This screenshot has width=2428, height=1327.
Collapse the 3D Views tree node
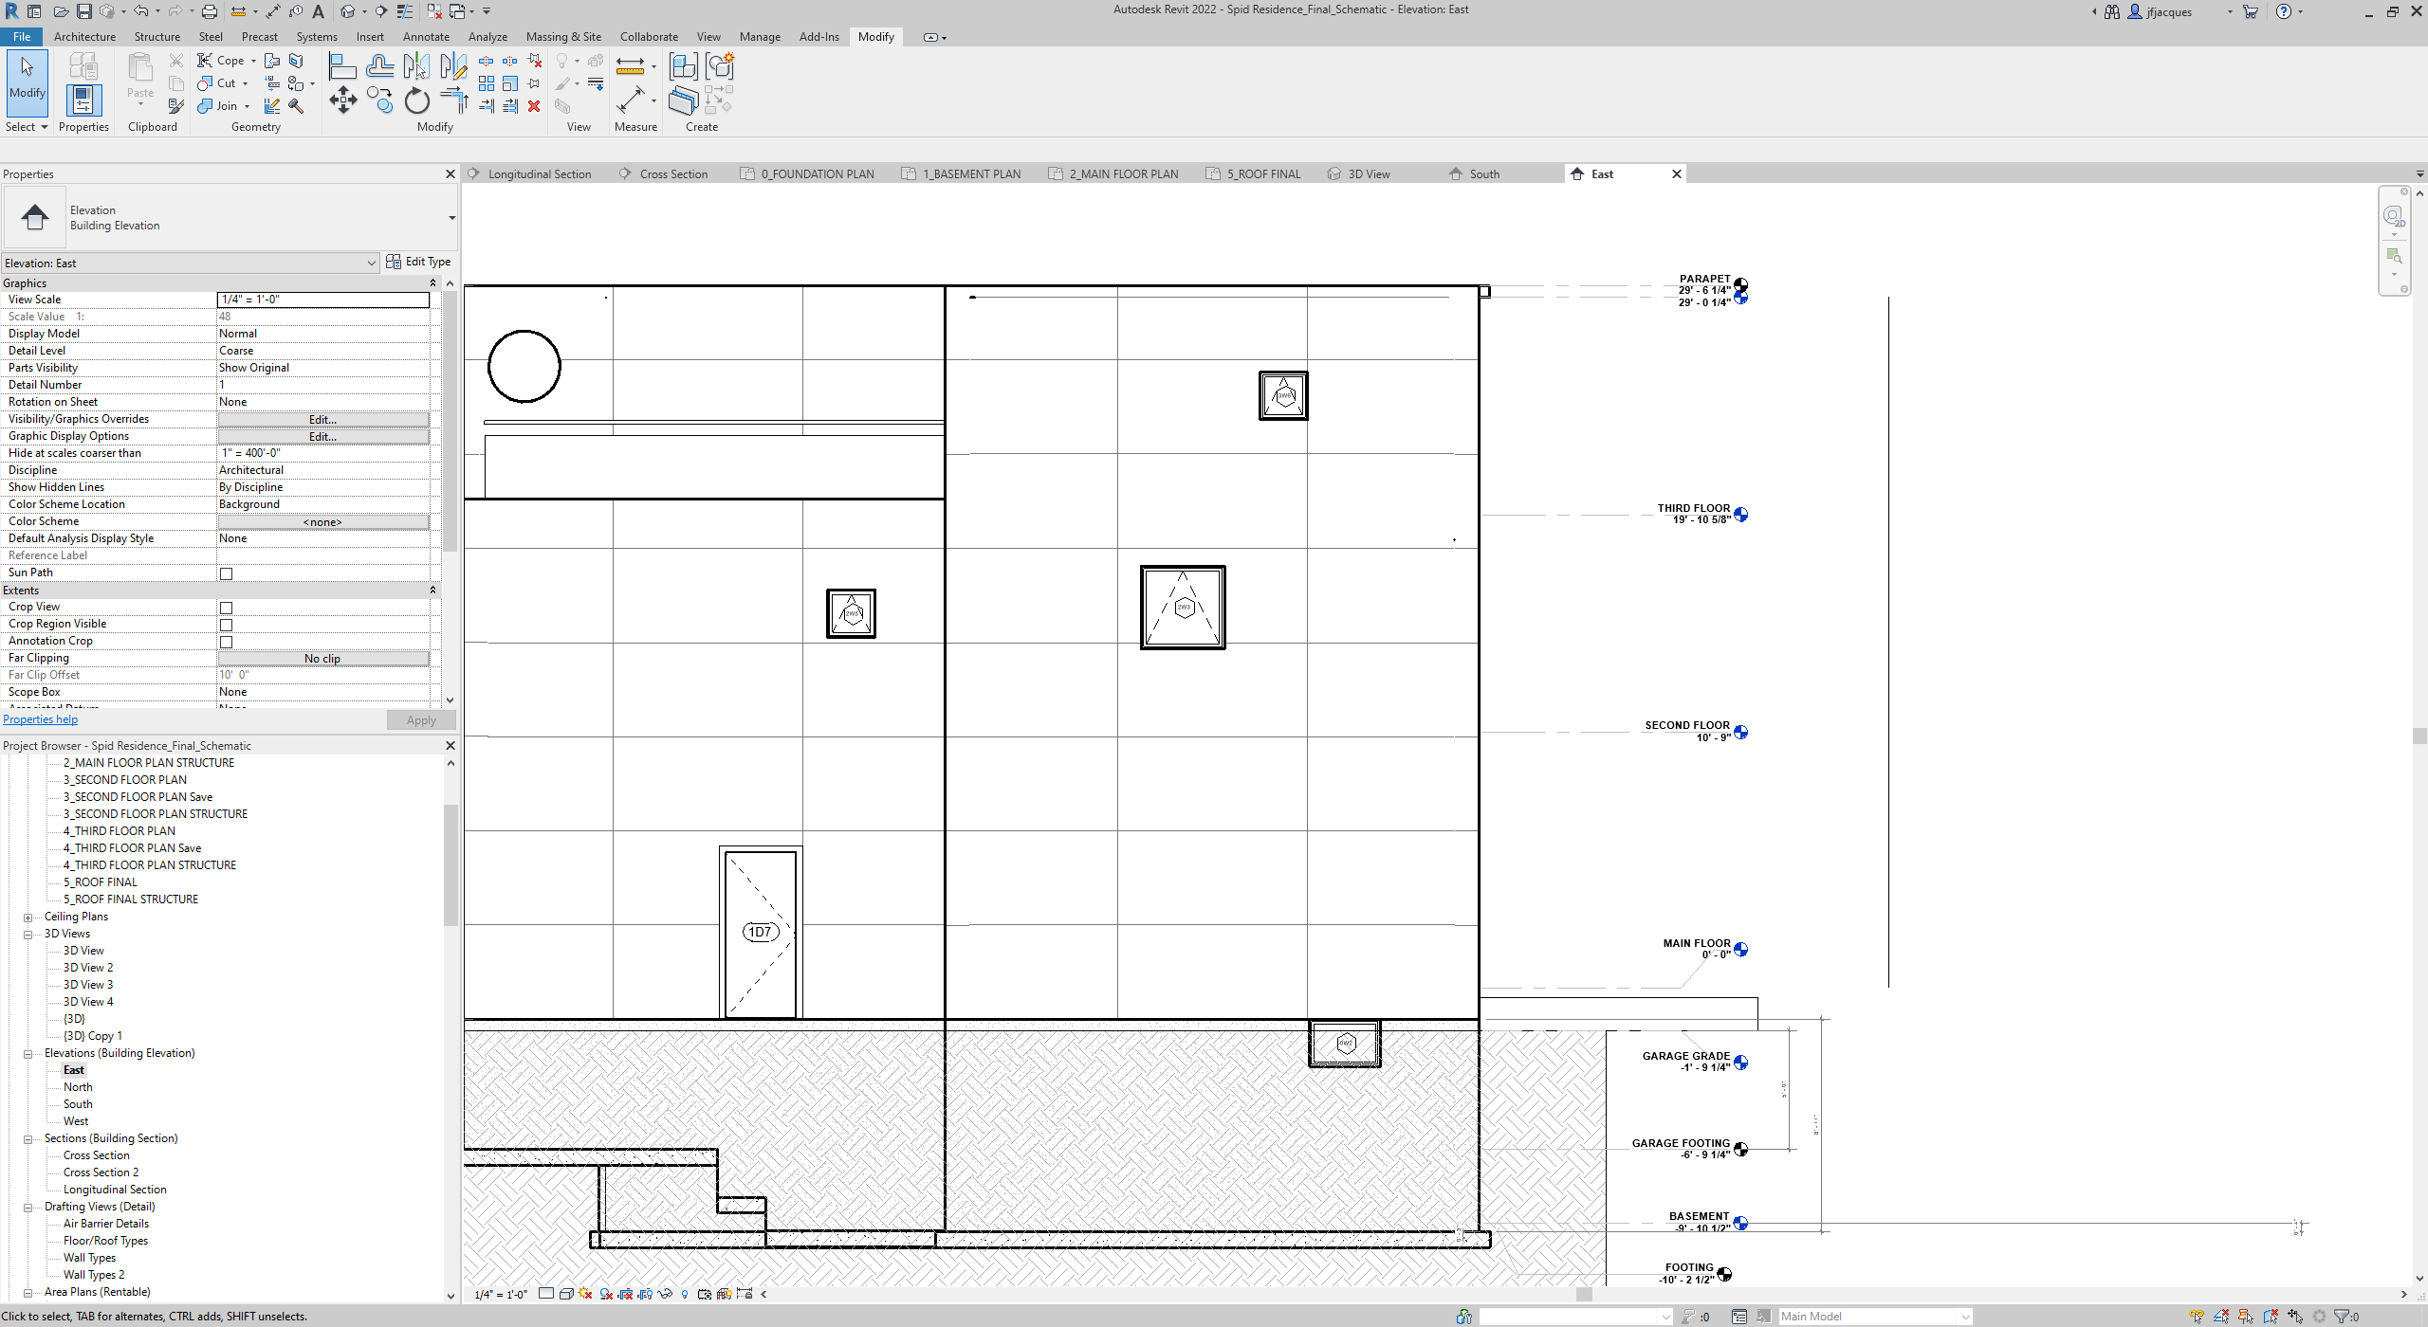pos(28,935)
